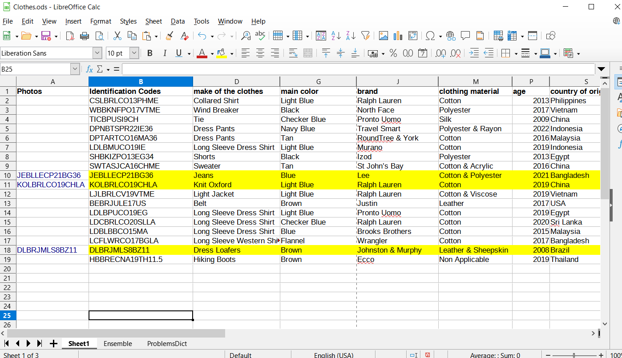Apply the blue cell background color button
Image resolution: width=622 pixels, height=358 pixels.
pyautogui.click(x=545, y=53)
